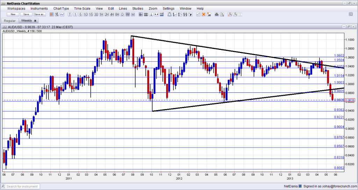This screenshot has width=358, height=190.
Task: Open the Zoom menu
Action: [153, 8]
